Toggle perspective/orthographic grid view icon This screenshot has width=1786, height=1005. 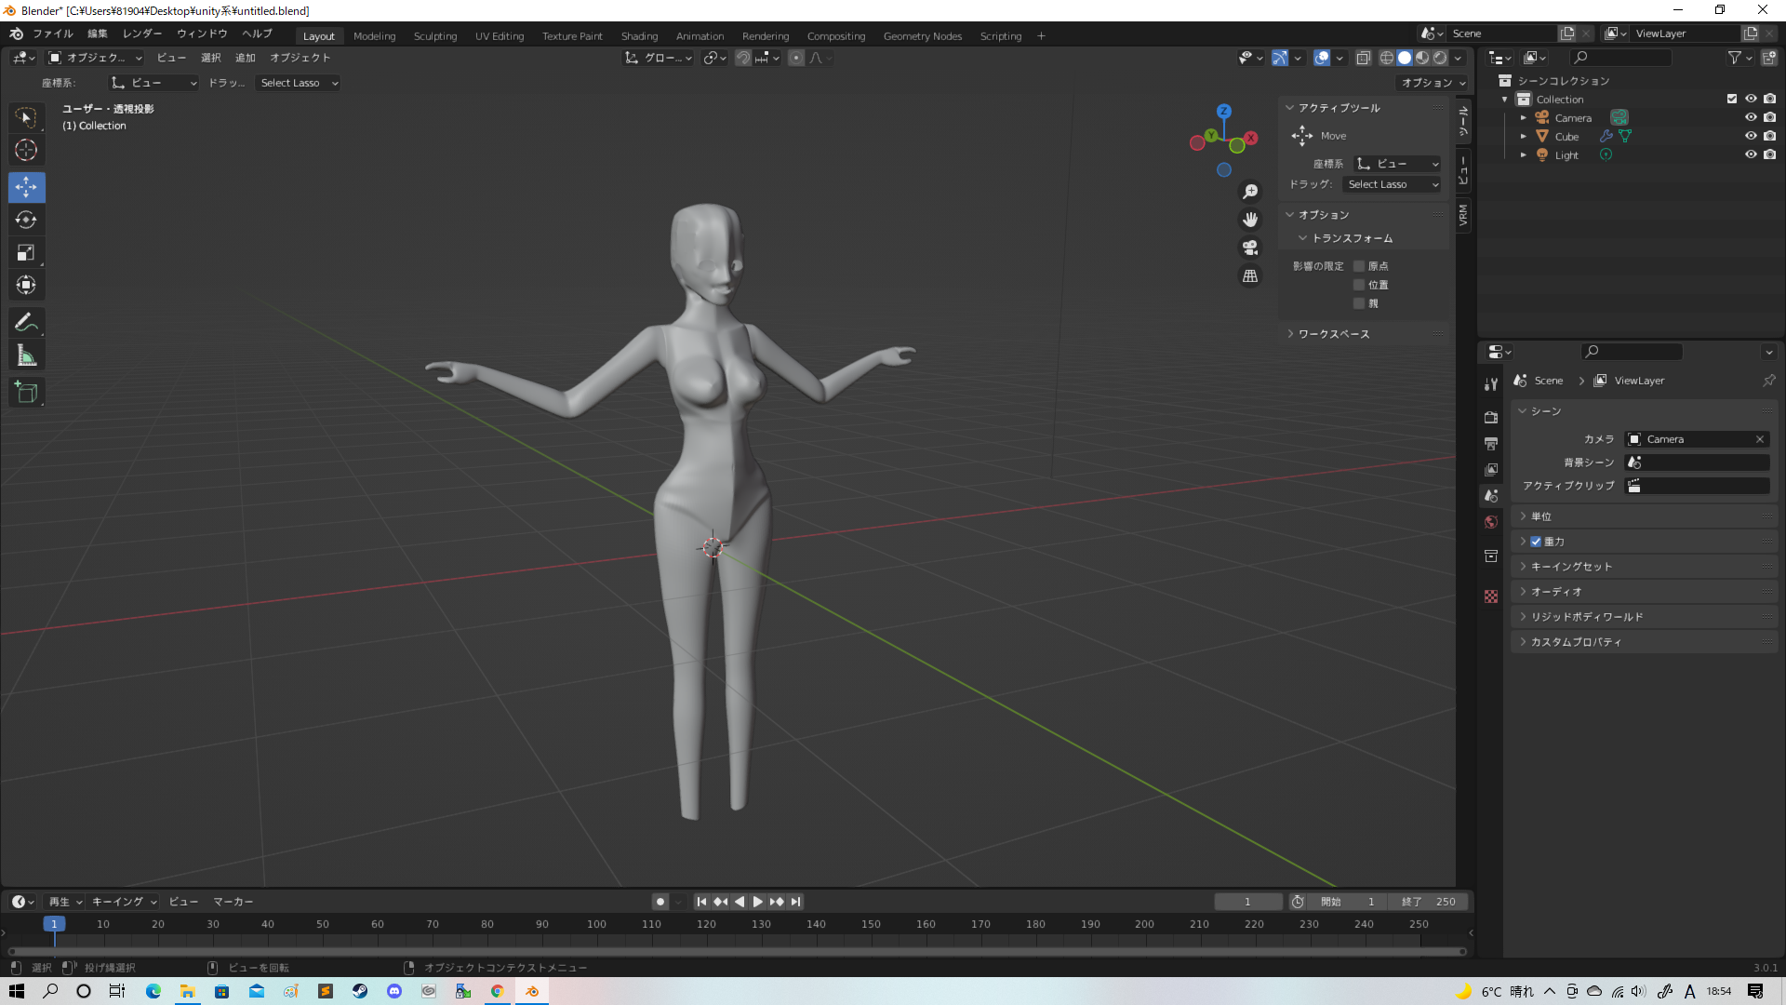(x=1250, y=276)
